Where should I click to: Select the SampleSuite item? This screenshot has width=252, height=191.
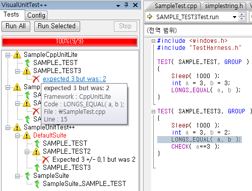[51, 176]
